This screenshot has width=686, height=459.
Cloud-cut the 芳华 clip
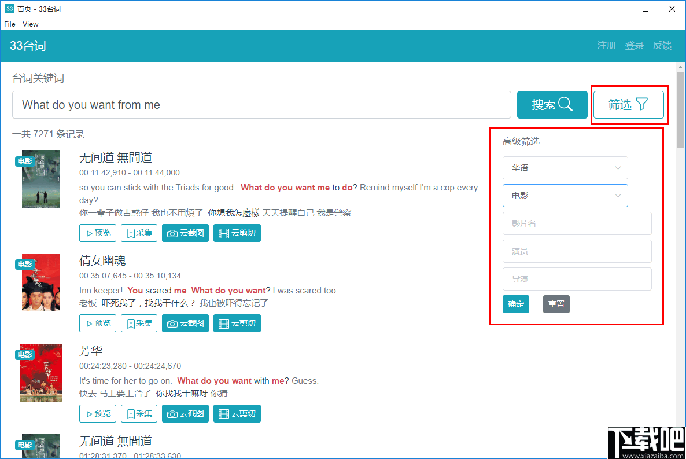[x=237, y=413]
